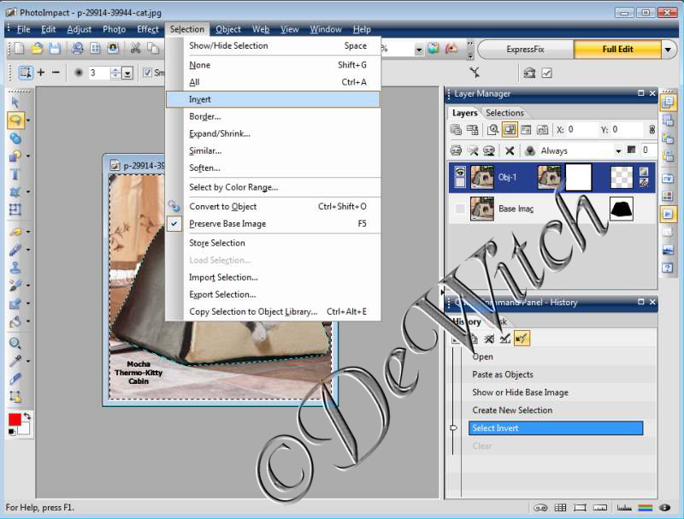
Task: Click the ExpressFix button
Action: [525, 50]
